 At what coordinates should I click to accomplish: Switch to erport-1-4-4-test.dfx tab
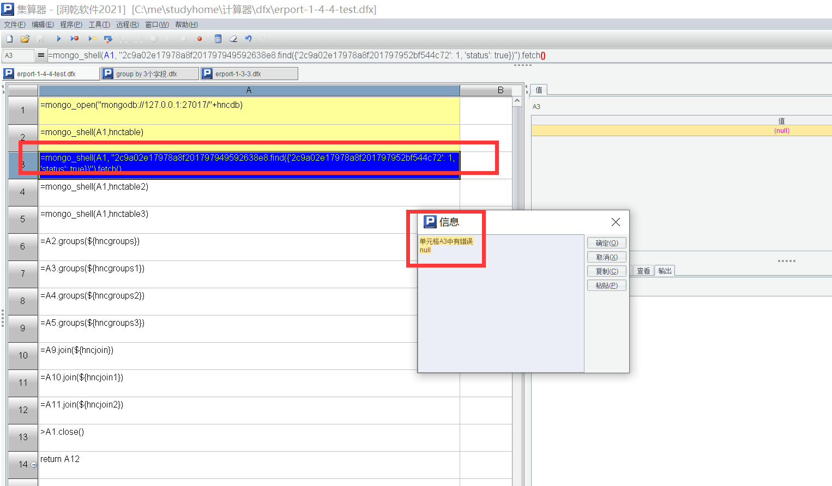pos(51,74)
